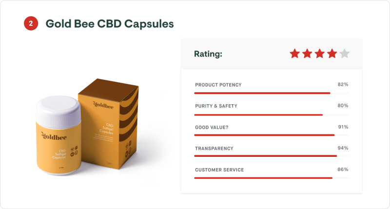Click the Product Potency progress bar

tap(272, 93)
